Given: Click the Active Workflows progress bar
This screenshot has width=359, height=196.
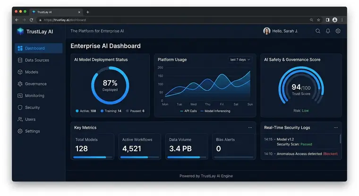Looking at the screenshot, I should (140, 157).
